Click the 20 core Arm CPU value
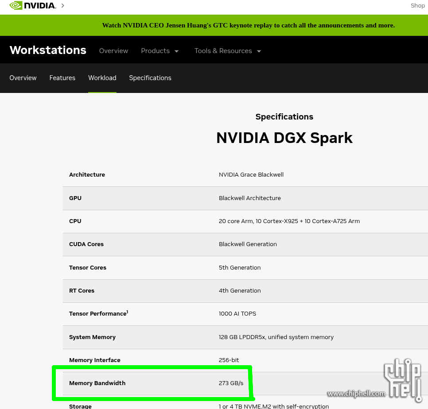 pyautogui.click(x=289, y=221)
